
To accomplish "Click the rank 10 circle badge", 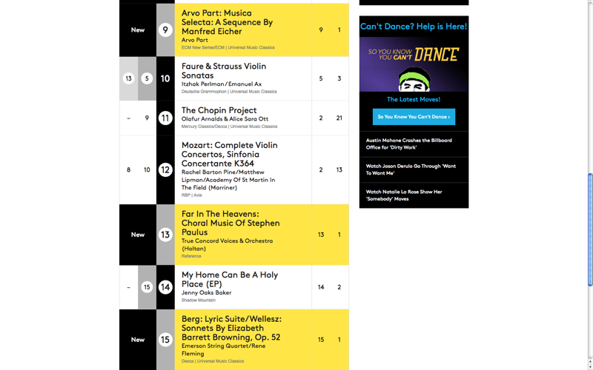I will (165, 78).
